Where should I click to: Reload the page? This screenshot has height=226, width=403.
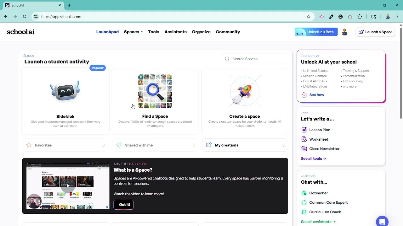[x=25, y=17]
